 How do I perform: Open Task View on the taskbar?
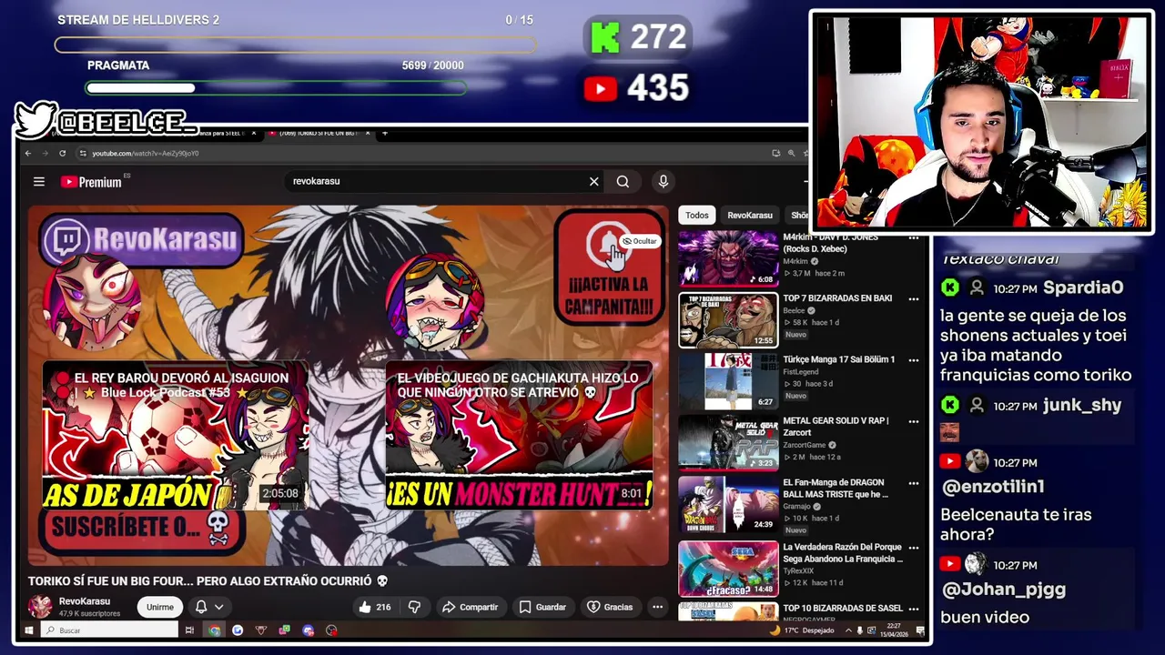[189, 630]
